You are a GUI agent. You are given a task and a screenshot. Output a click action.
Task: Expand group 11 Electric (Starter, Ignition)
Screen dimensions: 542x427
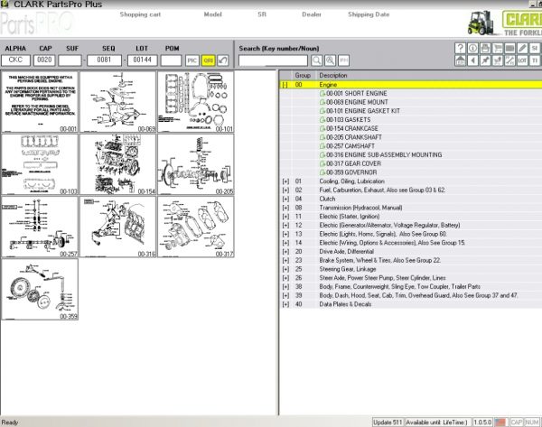[285, 217]
